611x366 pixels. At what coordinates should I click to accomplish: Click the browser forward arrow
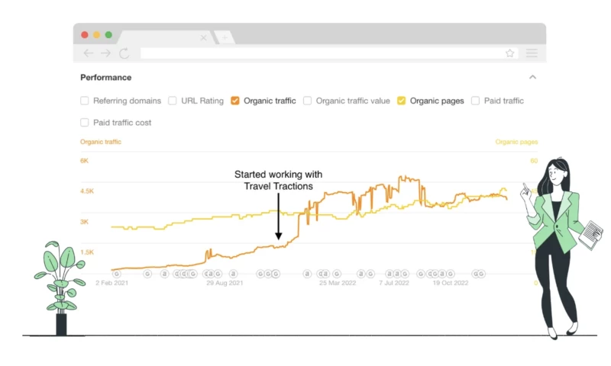[105, 53]
